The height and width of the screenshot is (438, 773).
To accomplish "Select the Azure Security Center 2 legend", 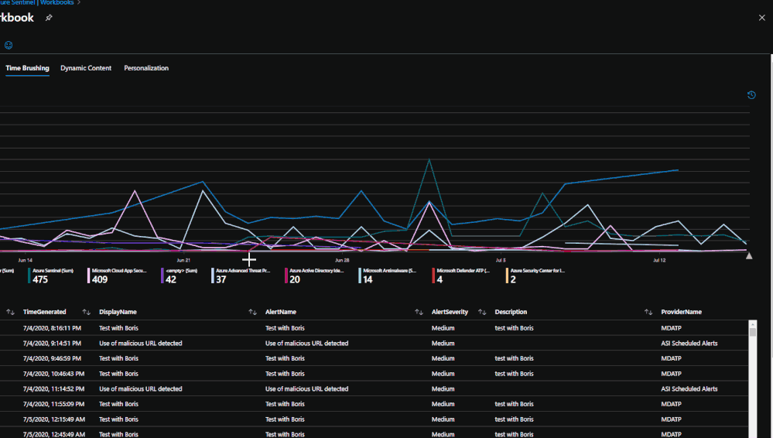I will click(x=535, y=275).
